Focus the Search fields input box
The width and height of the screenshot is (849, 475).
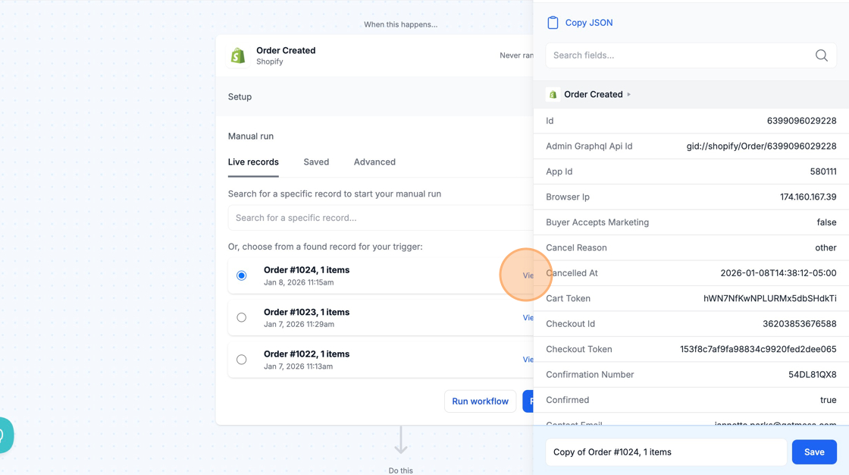point(678,55)
